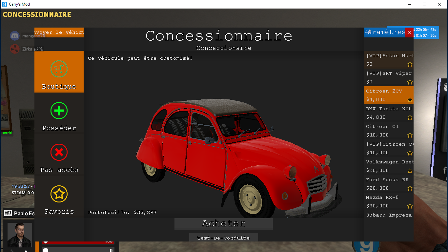Select the Ford Focus RS entry
The width and height of the screenshot is (448, 252).
(389, 184)
